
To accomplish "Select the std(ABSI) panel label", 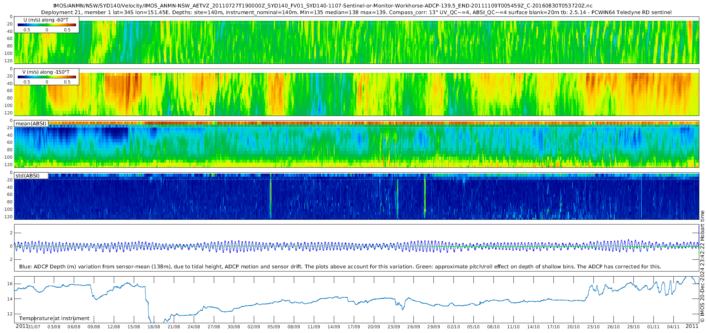I will 31,176.
